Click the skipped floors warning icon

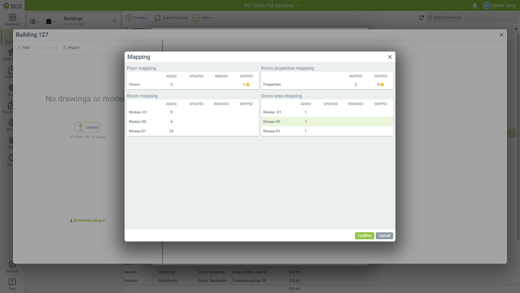[248, 85]
